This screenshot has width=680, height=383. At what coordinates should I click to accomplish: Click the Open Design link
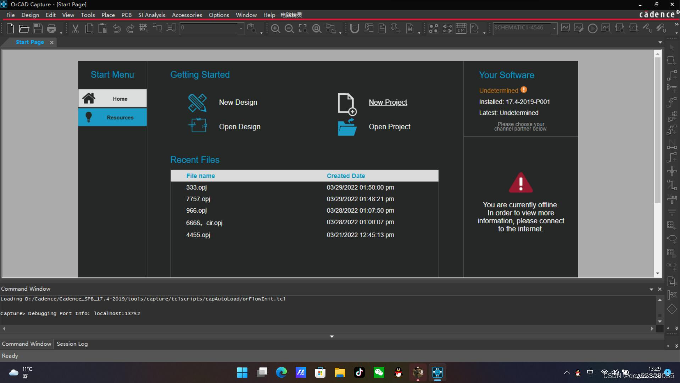point(240,127)
